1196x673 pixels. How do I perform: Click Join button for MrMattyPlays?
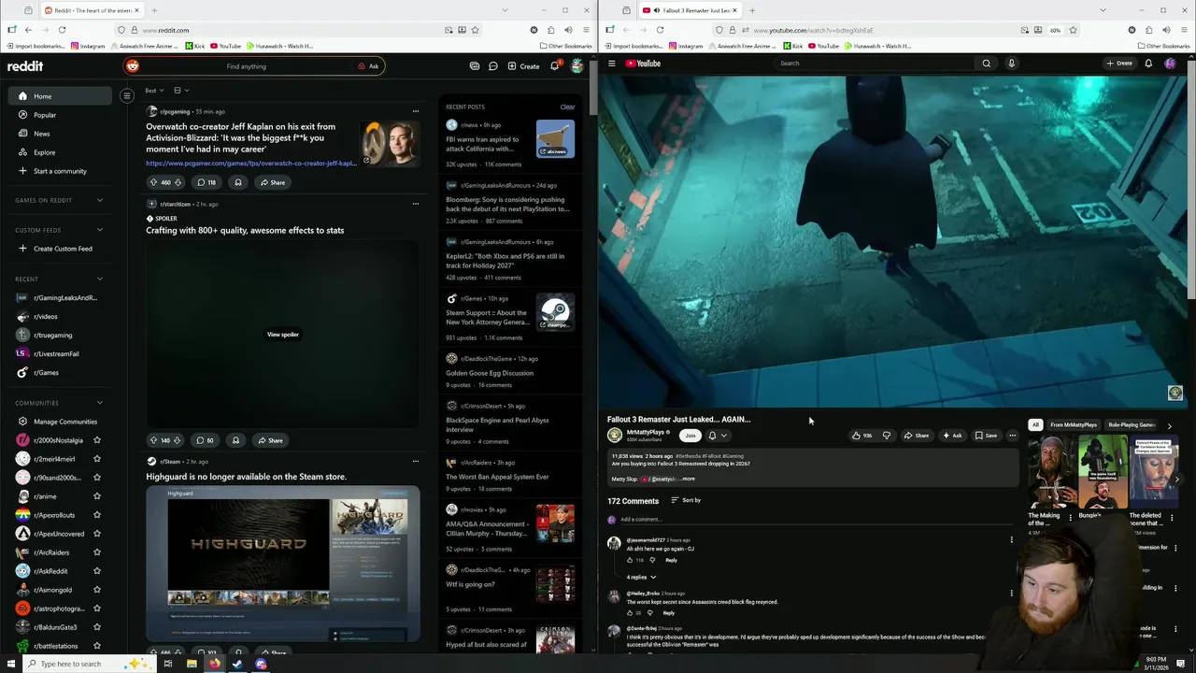pos(691,436)
